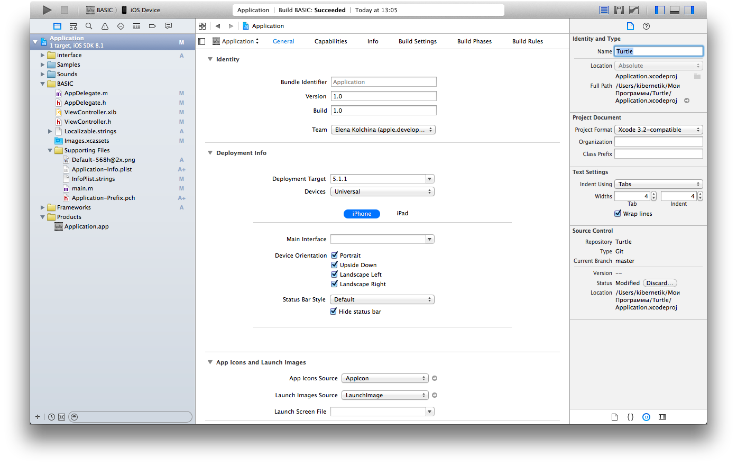The width and height of the screenshot is (737, 466).
Task: Open the Symbol navigator
Action: tap(73, 26)
